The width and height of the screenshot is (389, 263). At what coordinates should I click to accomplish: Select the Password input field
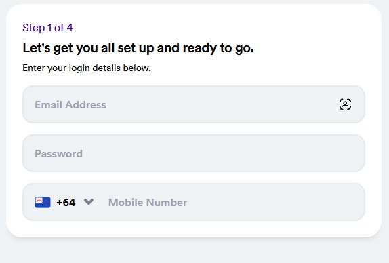(x=194, y=153)
